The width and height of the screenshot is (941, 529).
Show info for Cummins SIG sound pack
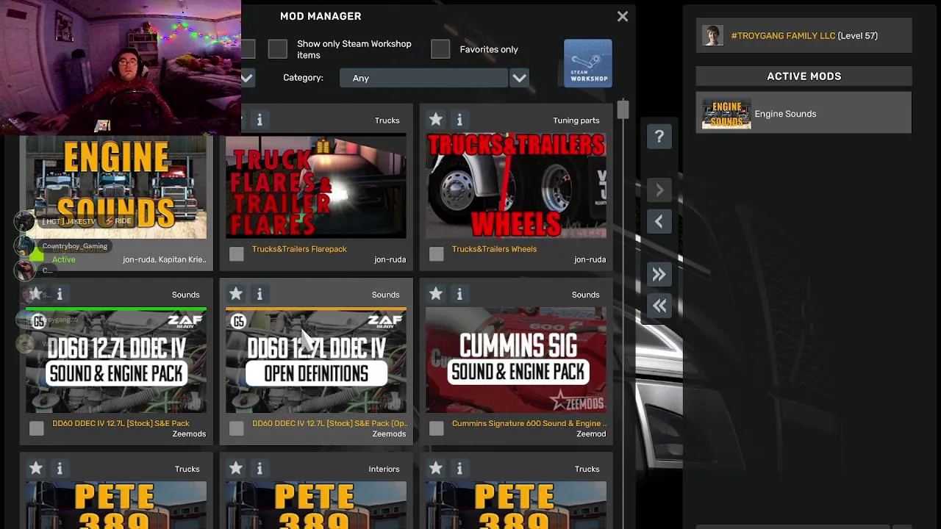pos(459,295)
